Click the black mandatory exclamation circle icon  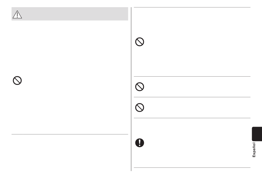(140, 143)
